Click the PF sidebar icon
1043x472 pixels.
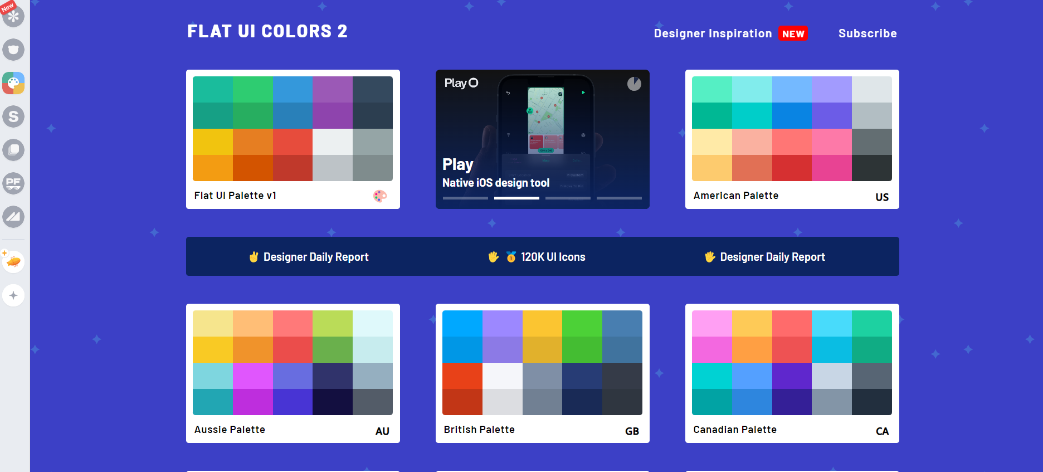13,183
